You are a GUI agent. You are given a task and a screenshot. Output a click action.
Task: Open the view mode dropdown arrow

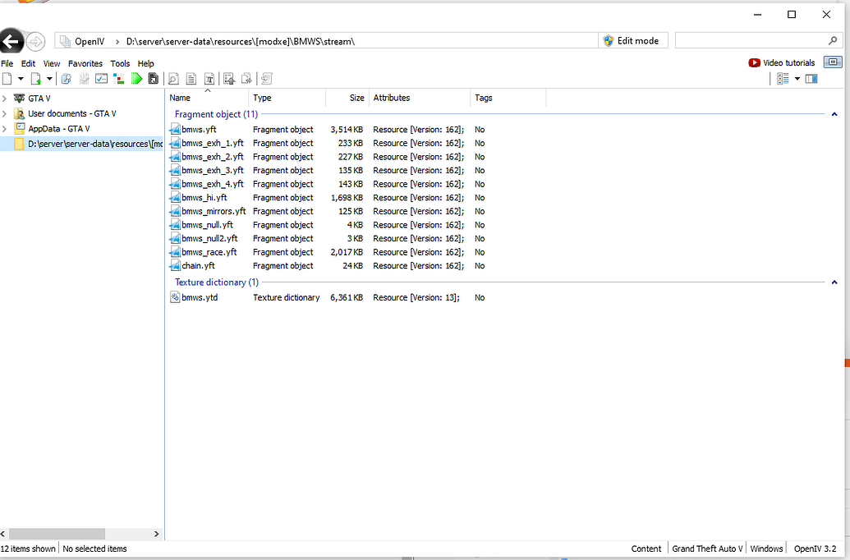[x=797, y=79]
